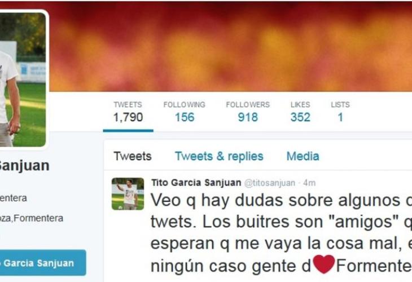View the Following list of 156
412x282 pixels.
184,112
